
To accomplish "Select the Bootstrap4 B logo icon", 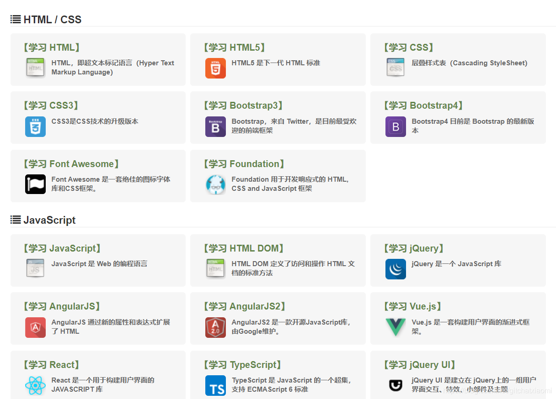I will pos(396,126).
